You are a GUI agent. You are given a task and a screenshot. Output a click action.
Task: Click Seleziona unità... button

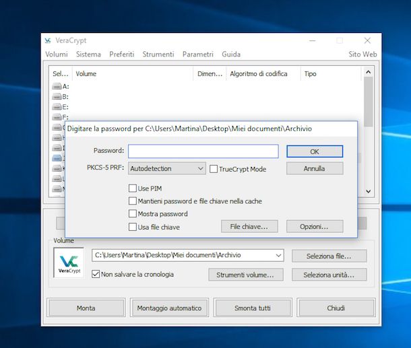point(329,275)
